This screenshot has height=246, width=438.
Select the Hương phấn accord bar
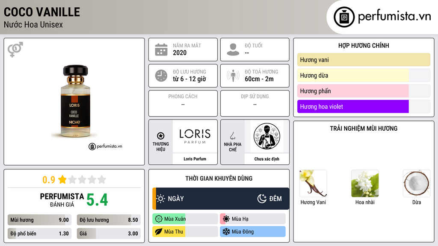pos(364,91)
